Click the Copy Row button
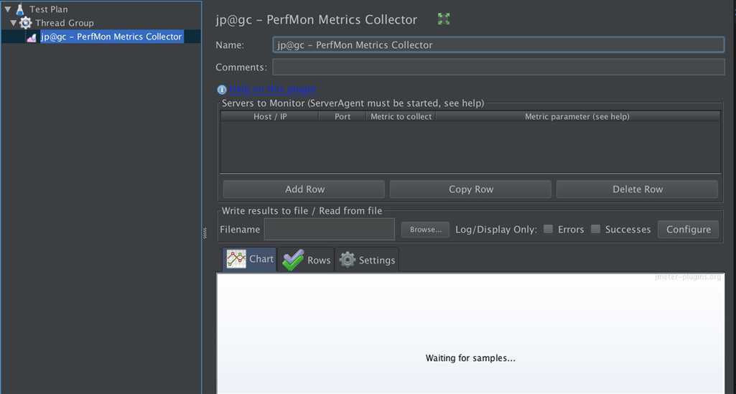 (x=471, y=189)
